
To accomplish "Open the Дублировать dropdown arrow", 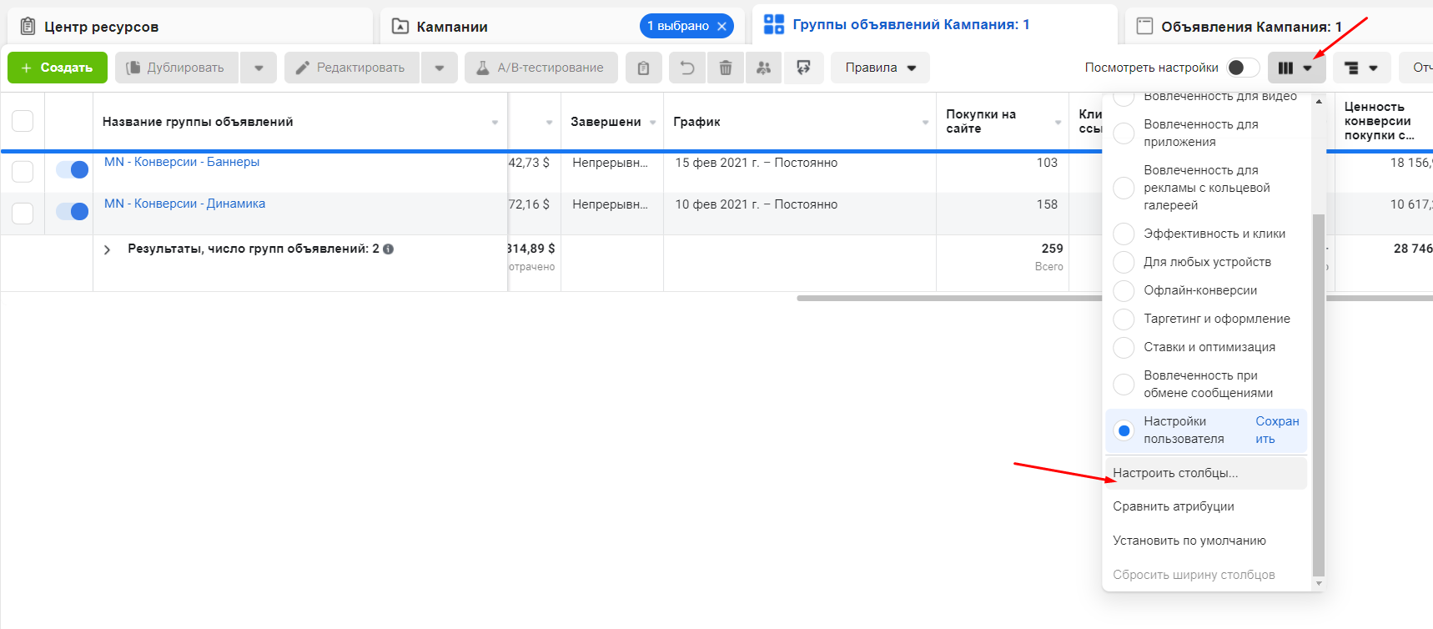I will tap(259, 68).
